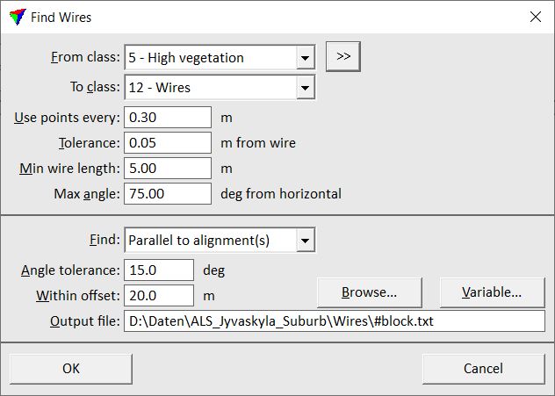Click the 'Find Wires' title text
555x396 pixels.
(61, 17)
